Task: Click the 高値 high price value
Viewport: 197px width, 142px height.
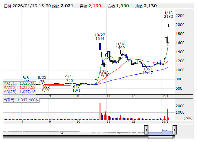Action: (95, 6)
